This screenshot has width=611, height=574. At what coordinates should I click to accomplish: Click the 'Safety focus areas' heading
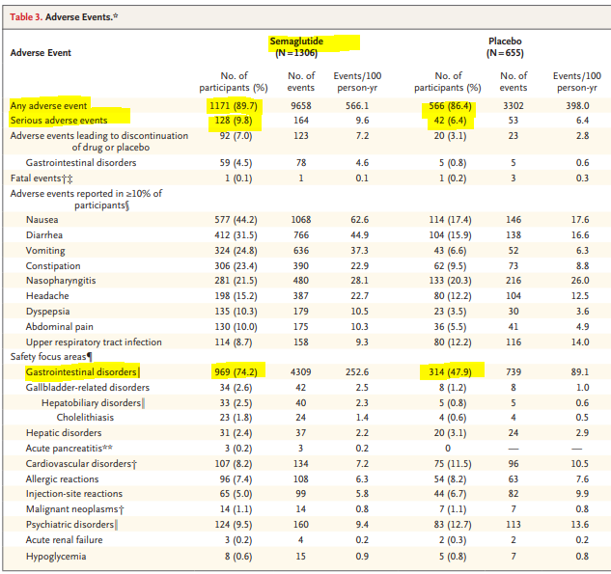click(x=51, y=357)
